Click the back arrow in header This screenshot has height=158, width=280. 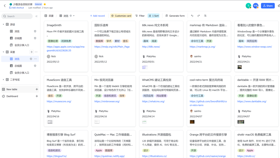coord(5,6)
